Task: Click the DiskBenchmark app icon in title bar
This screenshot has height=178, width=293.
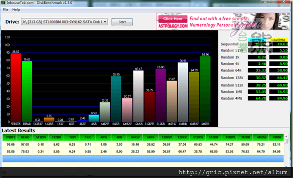Action: (x=3, y=3)
